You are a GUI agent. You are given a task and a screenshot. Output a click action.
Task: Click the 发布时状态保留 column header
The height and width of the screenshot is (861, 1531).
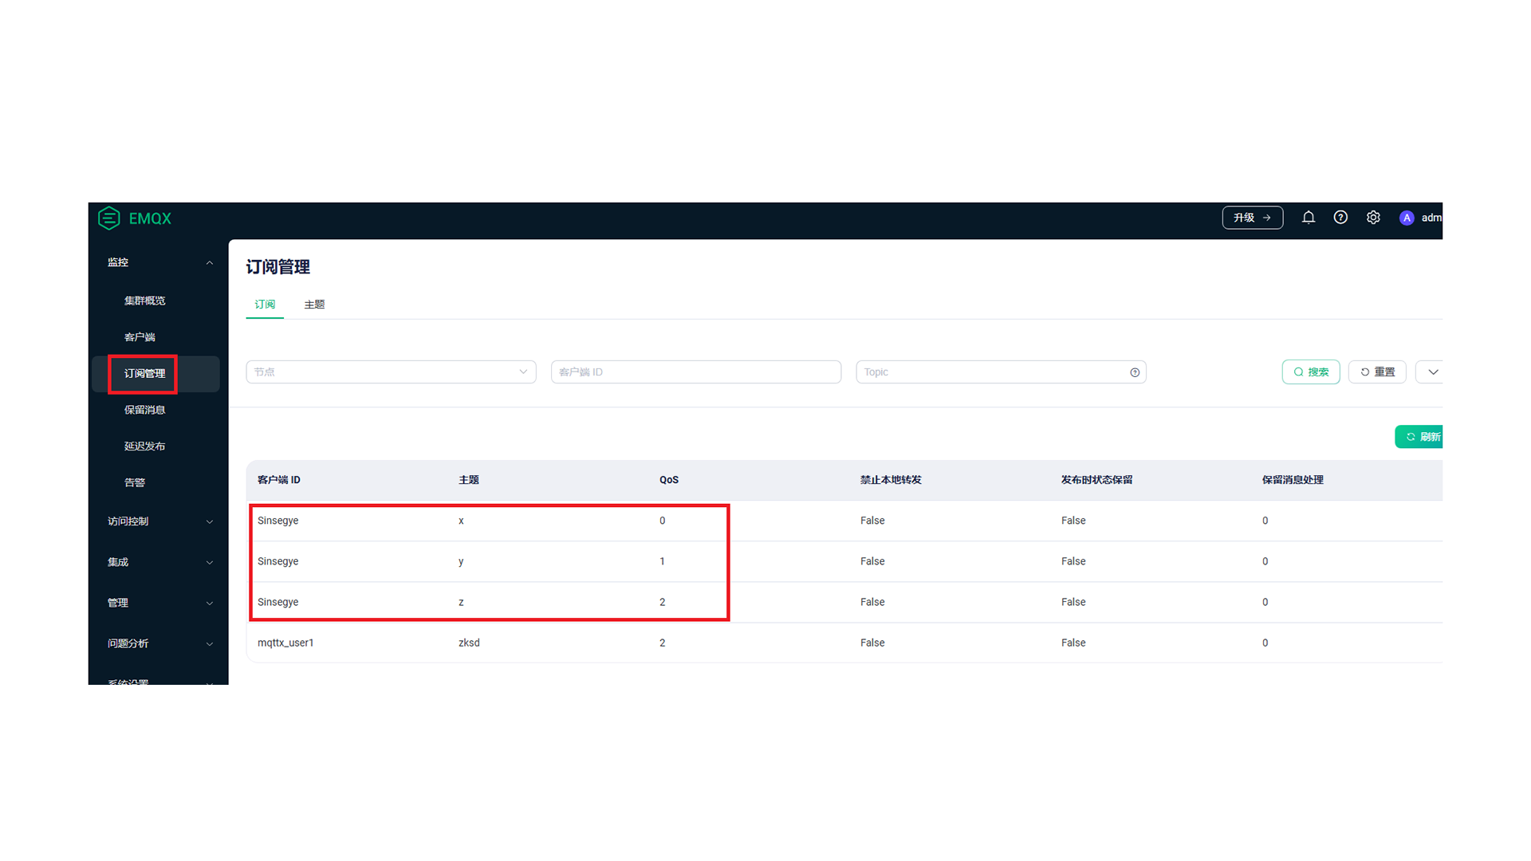coord(1096,480)
